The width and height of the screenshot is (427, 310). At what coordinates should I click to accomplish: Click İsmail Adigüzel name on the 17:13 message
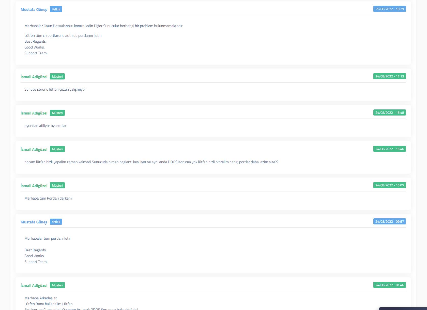click(34, 77)
